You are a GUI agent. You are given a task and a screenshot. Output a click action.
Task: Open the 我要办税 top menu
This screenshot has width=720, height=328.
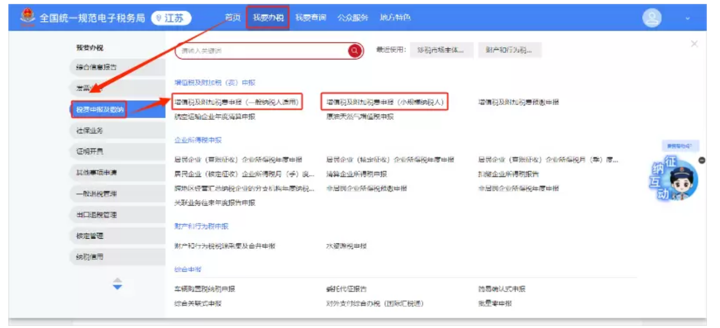pyautogui.click(x=268, y=17)
